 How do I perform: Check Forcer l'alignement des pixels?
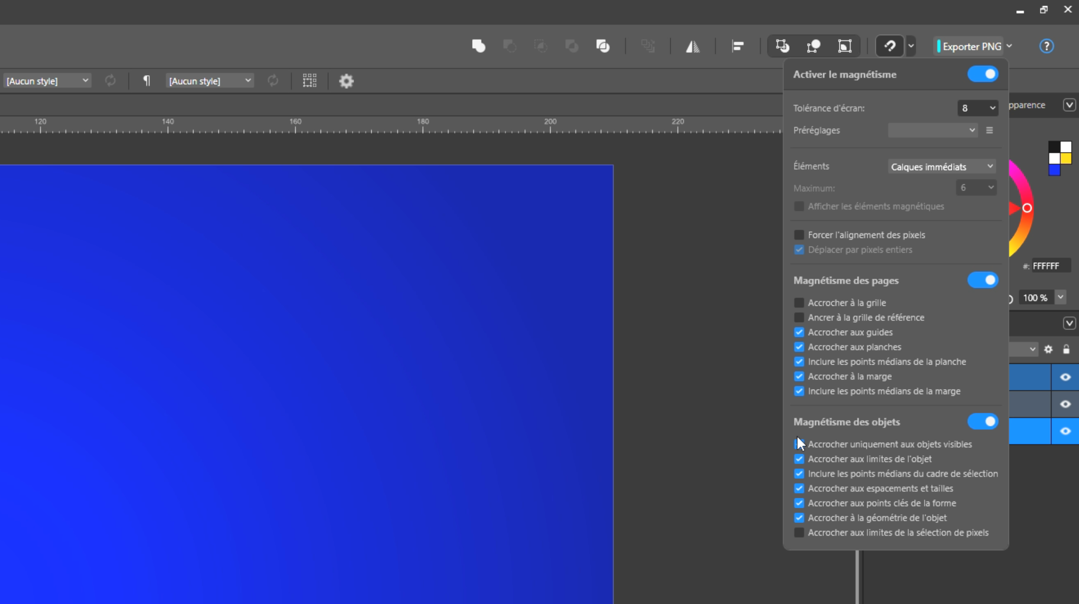(x=799, y=235)
